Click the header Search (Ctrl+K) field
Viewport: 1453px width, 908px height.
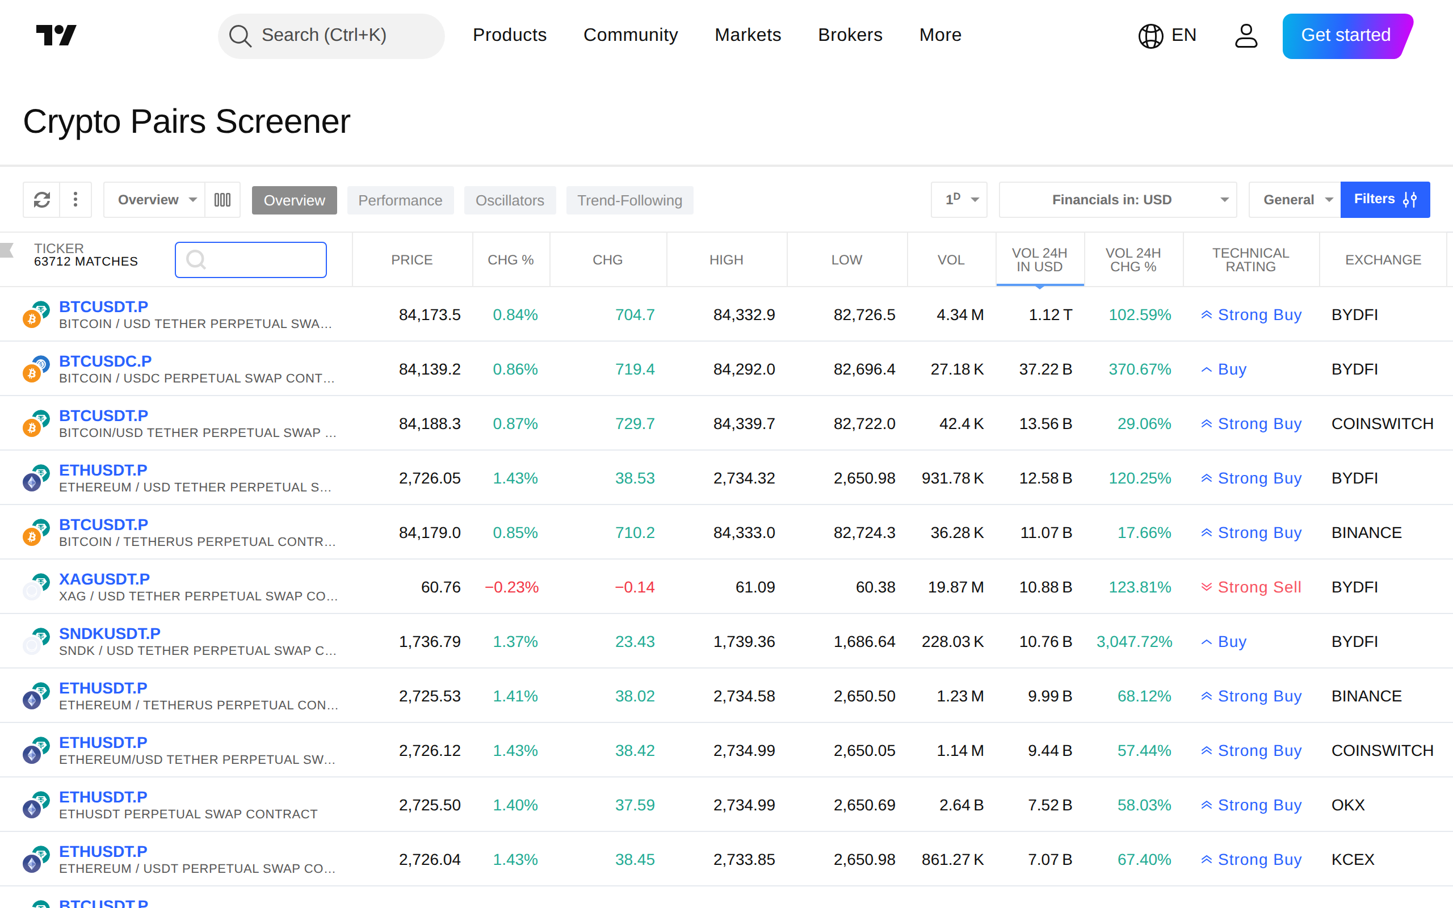[x=331, y=36]
